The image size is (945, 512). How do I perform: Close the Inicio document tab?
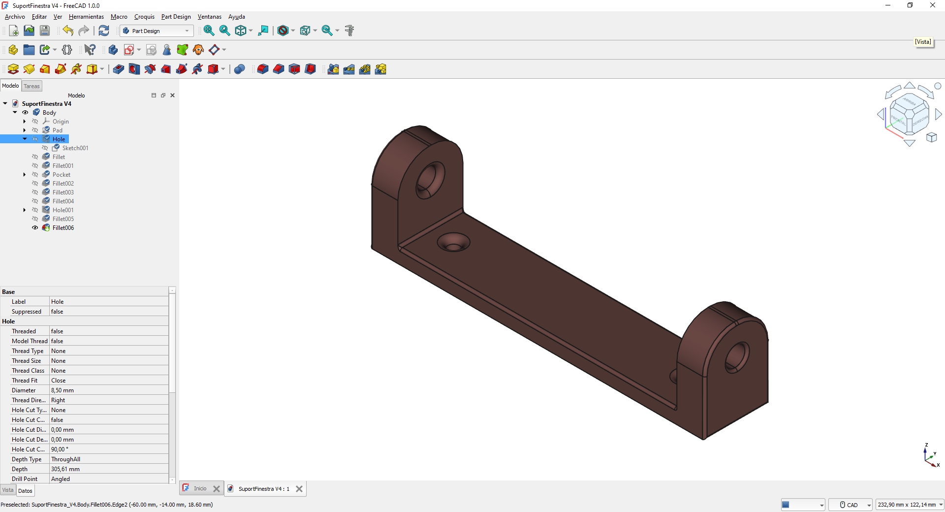point(217,489)
